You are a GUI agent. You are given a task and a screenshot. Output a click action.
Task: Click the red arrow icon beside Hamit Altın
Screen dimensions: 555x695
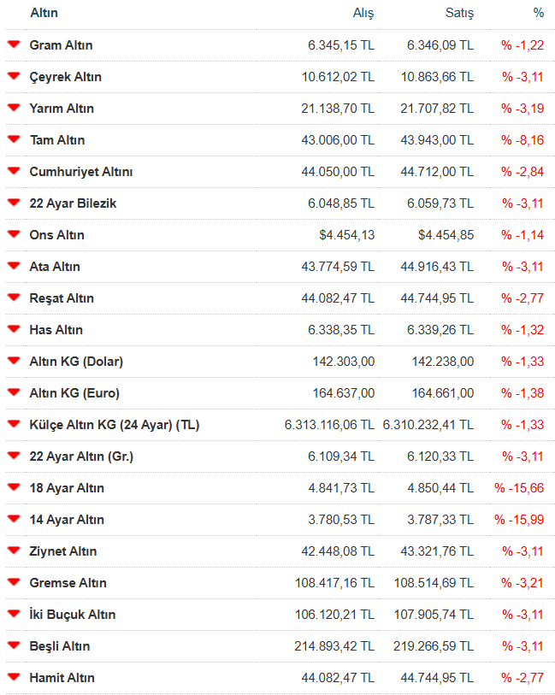(14, 677)
